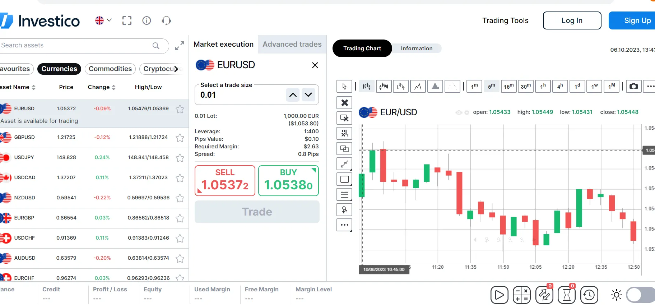Open more drawing tools in side toolbar
The image size is (655, 305).
[x=344, y=225]
